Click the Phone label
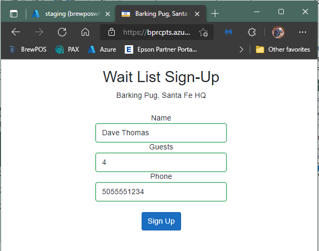The image size is (319, 251). [161, 176]
